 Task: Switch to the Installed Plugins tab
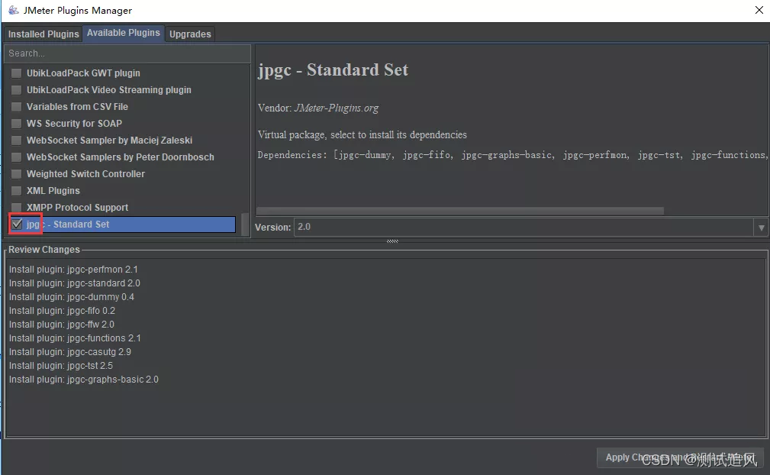(x=43, y=34)
